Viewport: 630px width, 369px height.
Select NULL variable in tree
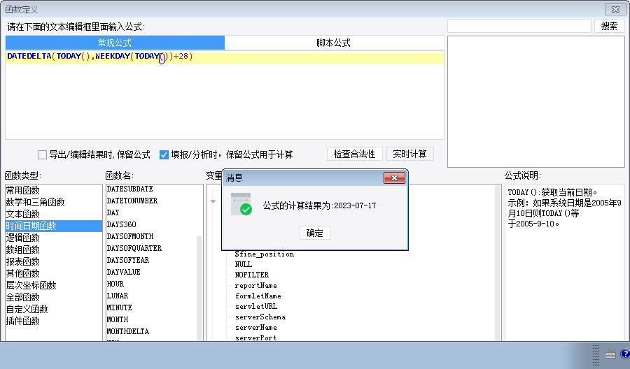coord(244,264)
